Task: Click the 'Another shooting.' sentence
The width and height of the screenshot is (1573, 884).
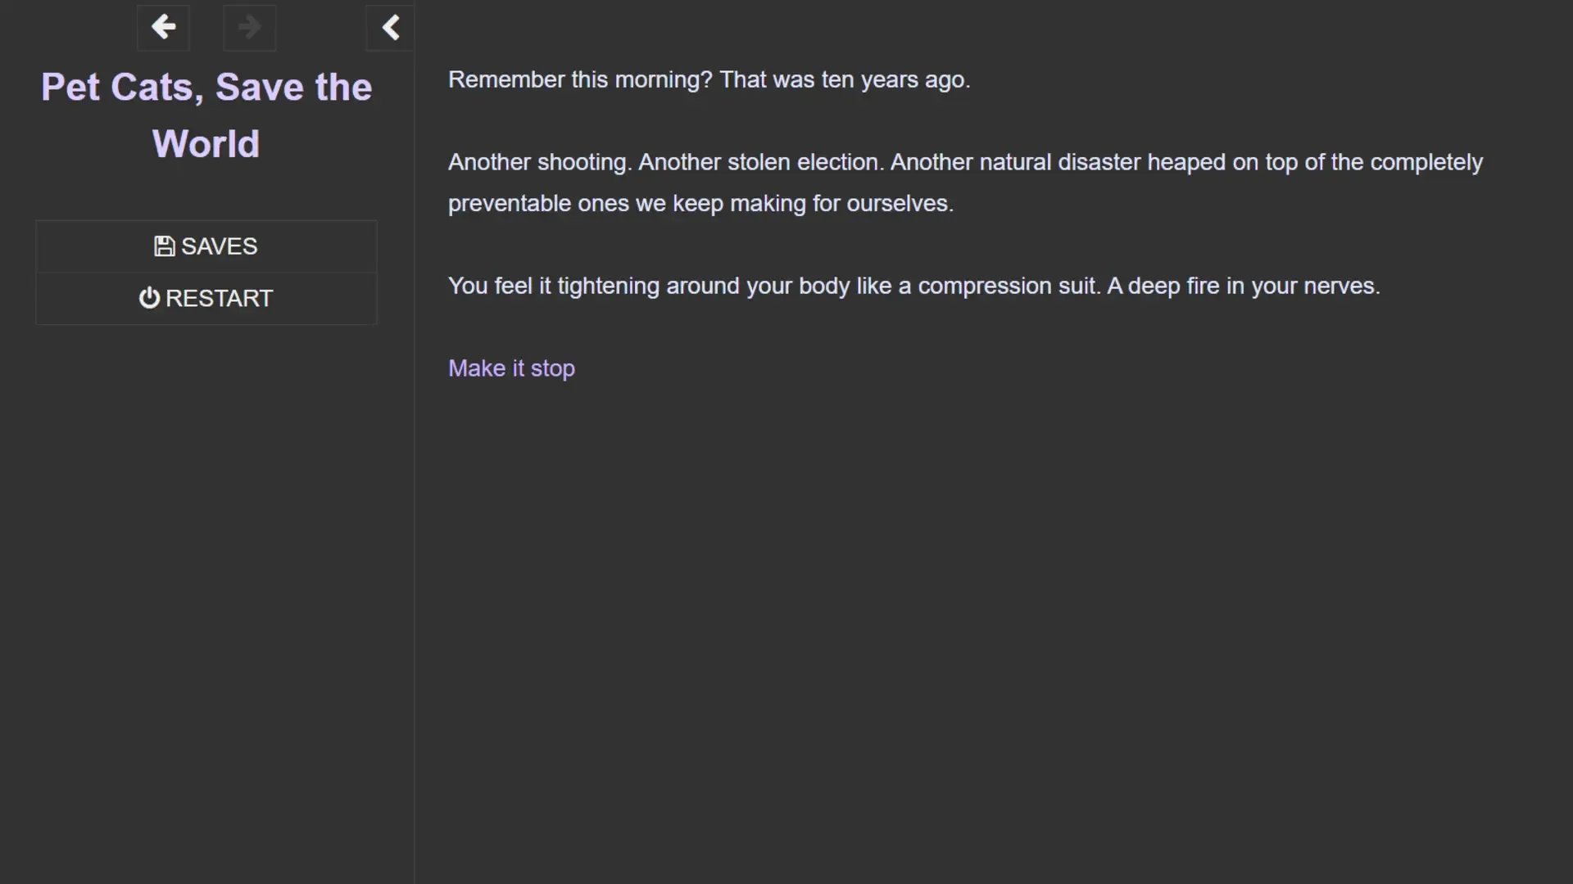Action: (539, 162)
